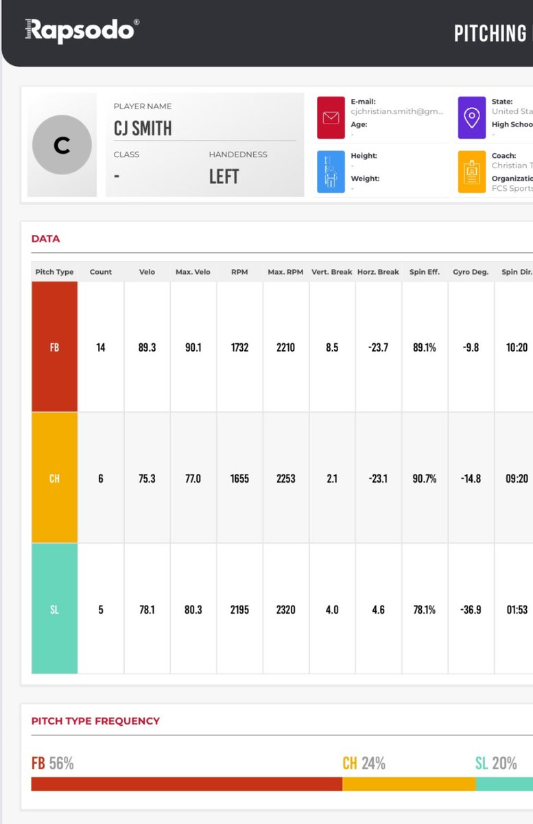Click the Horz. Break column header
533x824 pixels.
(x=378, y=272)
